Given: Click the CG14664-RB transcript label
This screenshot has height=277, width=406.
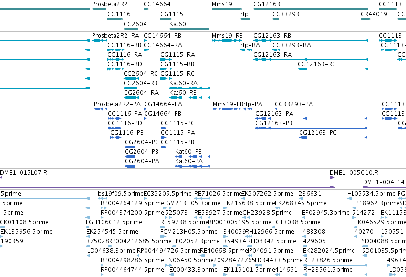Looking at the screenshot, I should [162, 35].
